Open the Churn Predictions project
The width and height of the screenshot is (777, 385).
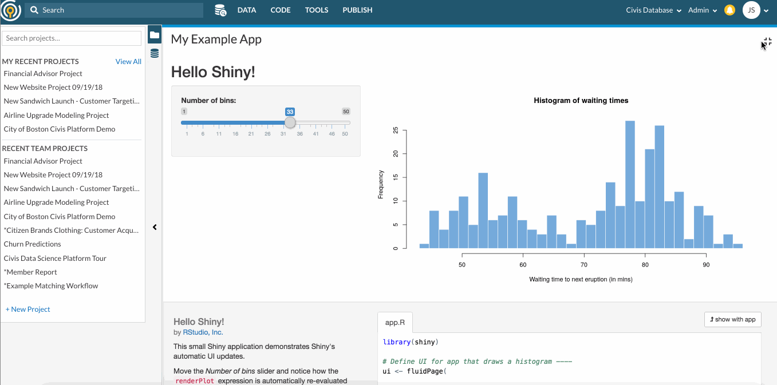pos(32,244)
